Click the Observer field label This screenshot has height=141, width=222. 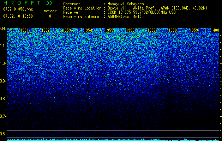coord(72,4)
